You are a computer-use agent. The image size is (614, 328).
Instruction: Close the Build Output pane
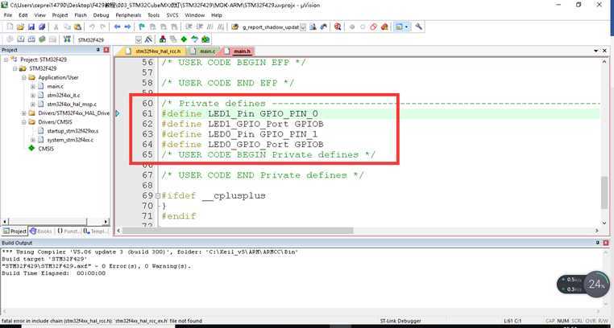click(x=606, y=243)
